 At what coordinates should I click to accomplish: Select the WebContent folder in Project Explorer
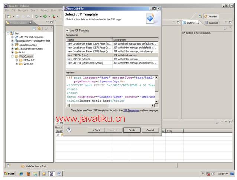26,56
